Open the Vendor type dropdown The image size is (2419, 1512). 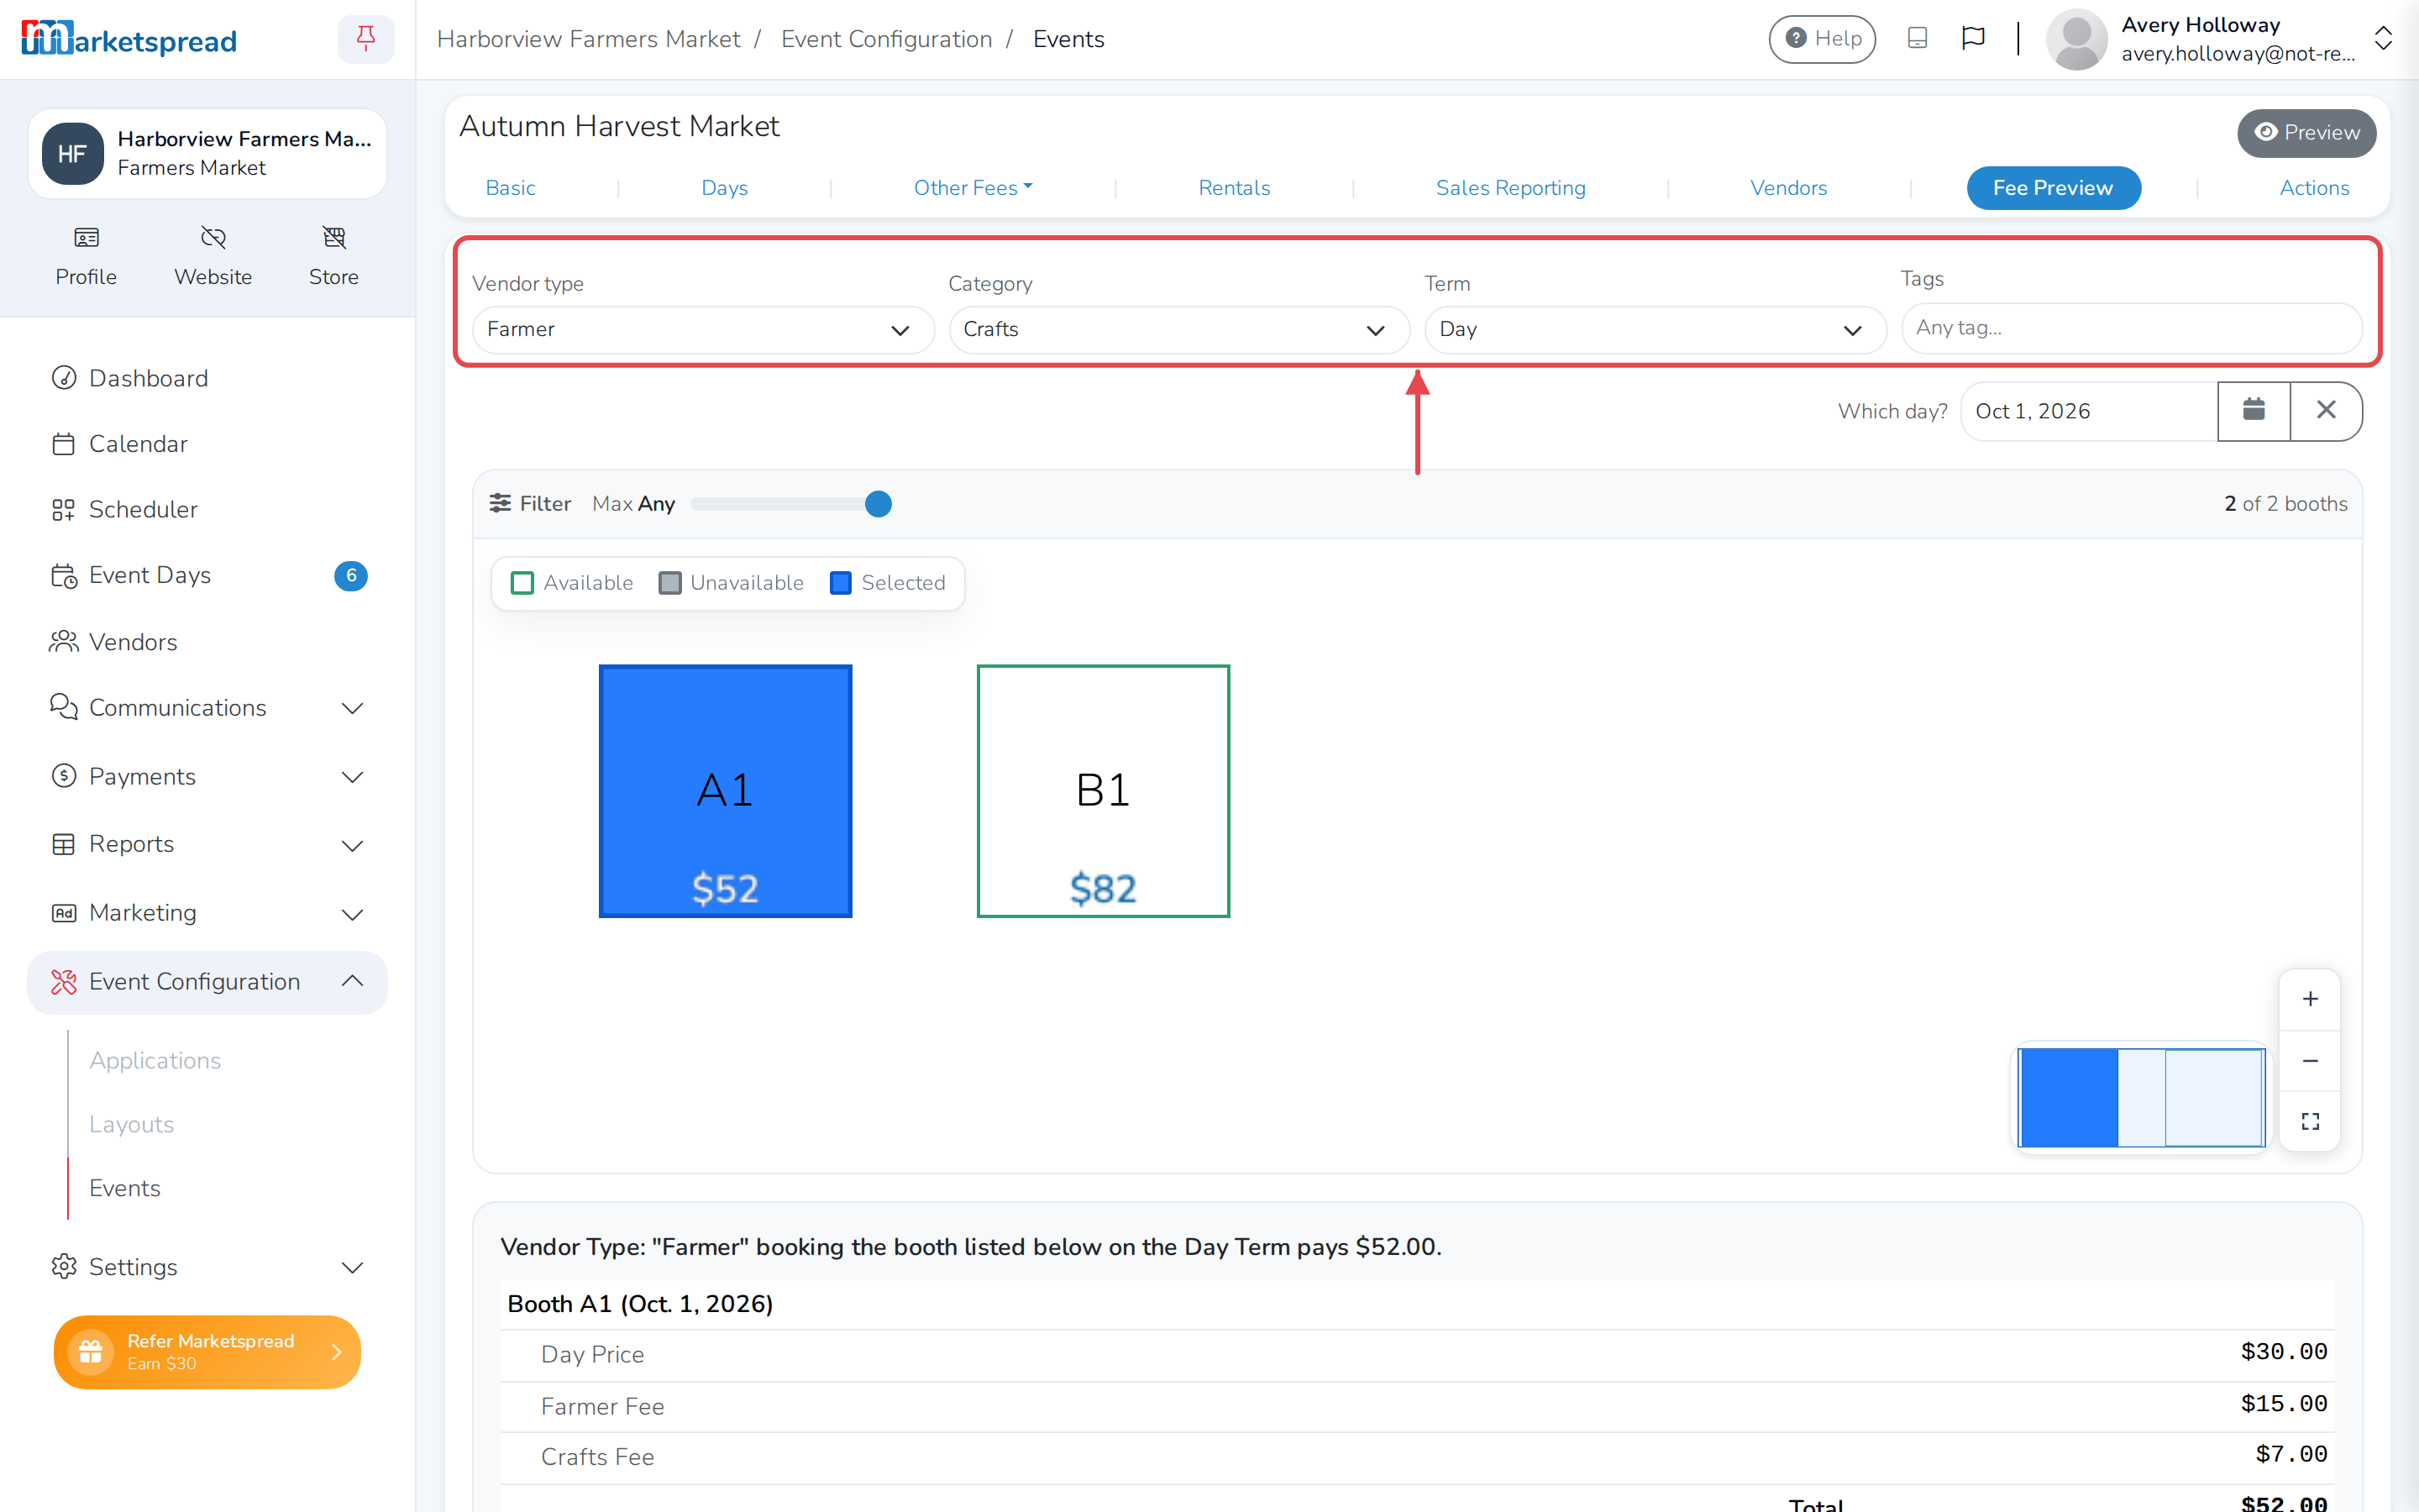(703, 330)
